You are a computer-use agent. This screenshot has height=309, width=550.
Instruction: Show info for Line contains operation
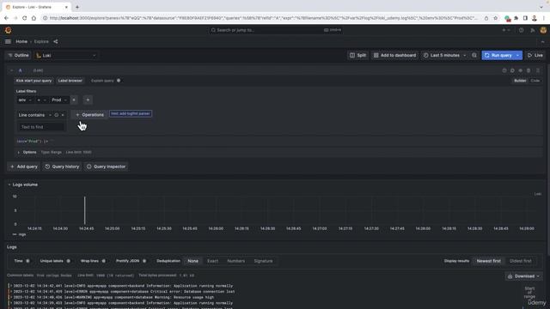point(56,115)
